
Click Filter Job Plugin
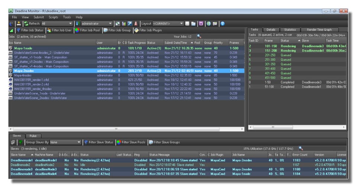[148, 30]
